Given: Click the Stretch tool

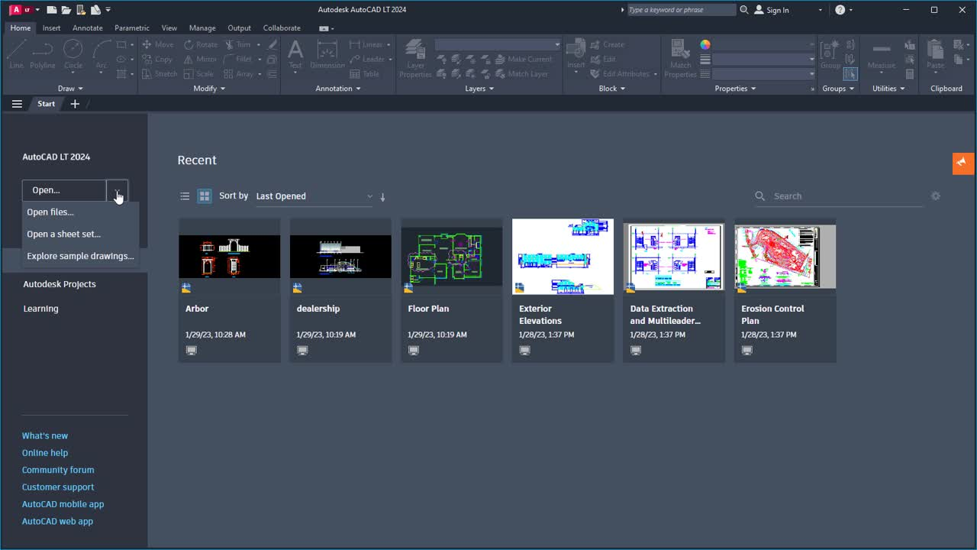Looking at the screenshot, I should pyautogui.click(x=160, y=74).
